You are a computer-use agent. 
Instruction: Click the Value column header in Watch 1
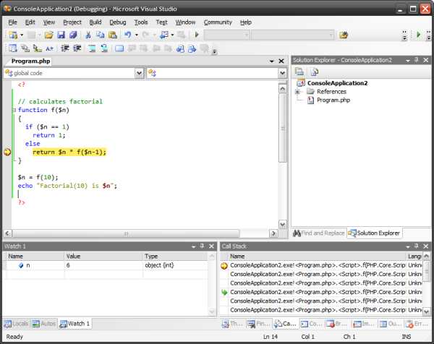point(103,257)
